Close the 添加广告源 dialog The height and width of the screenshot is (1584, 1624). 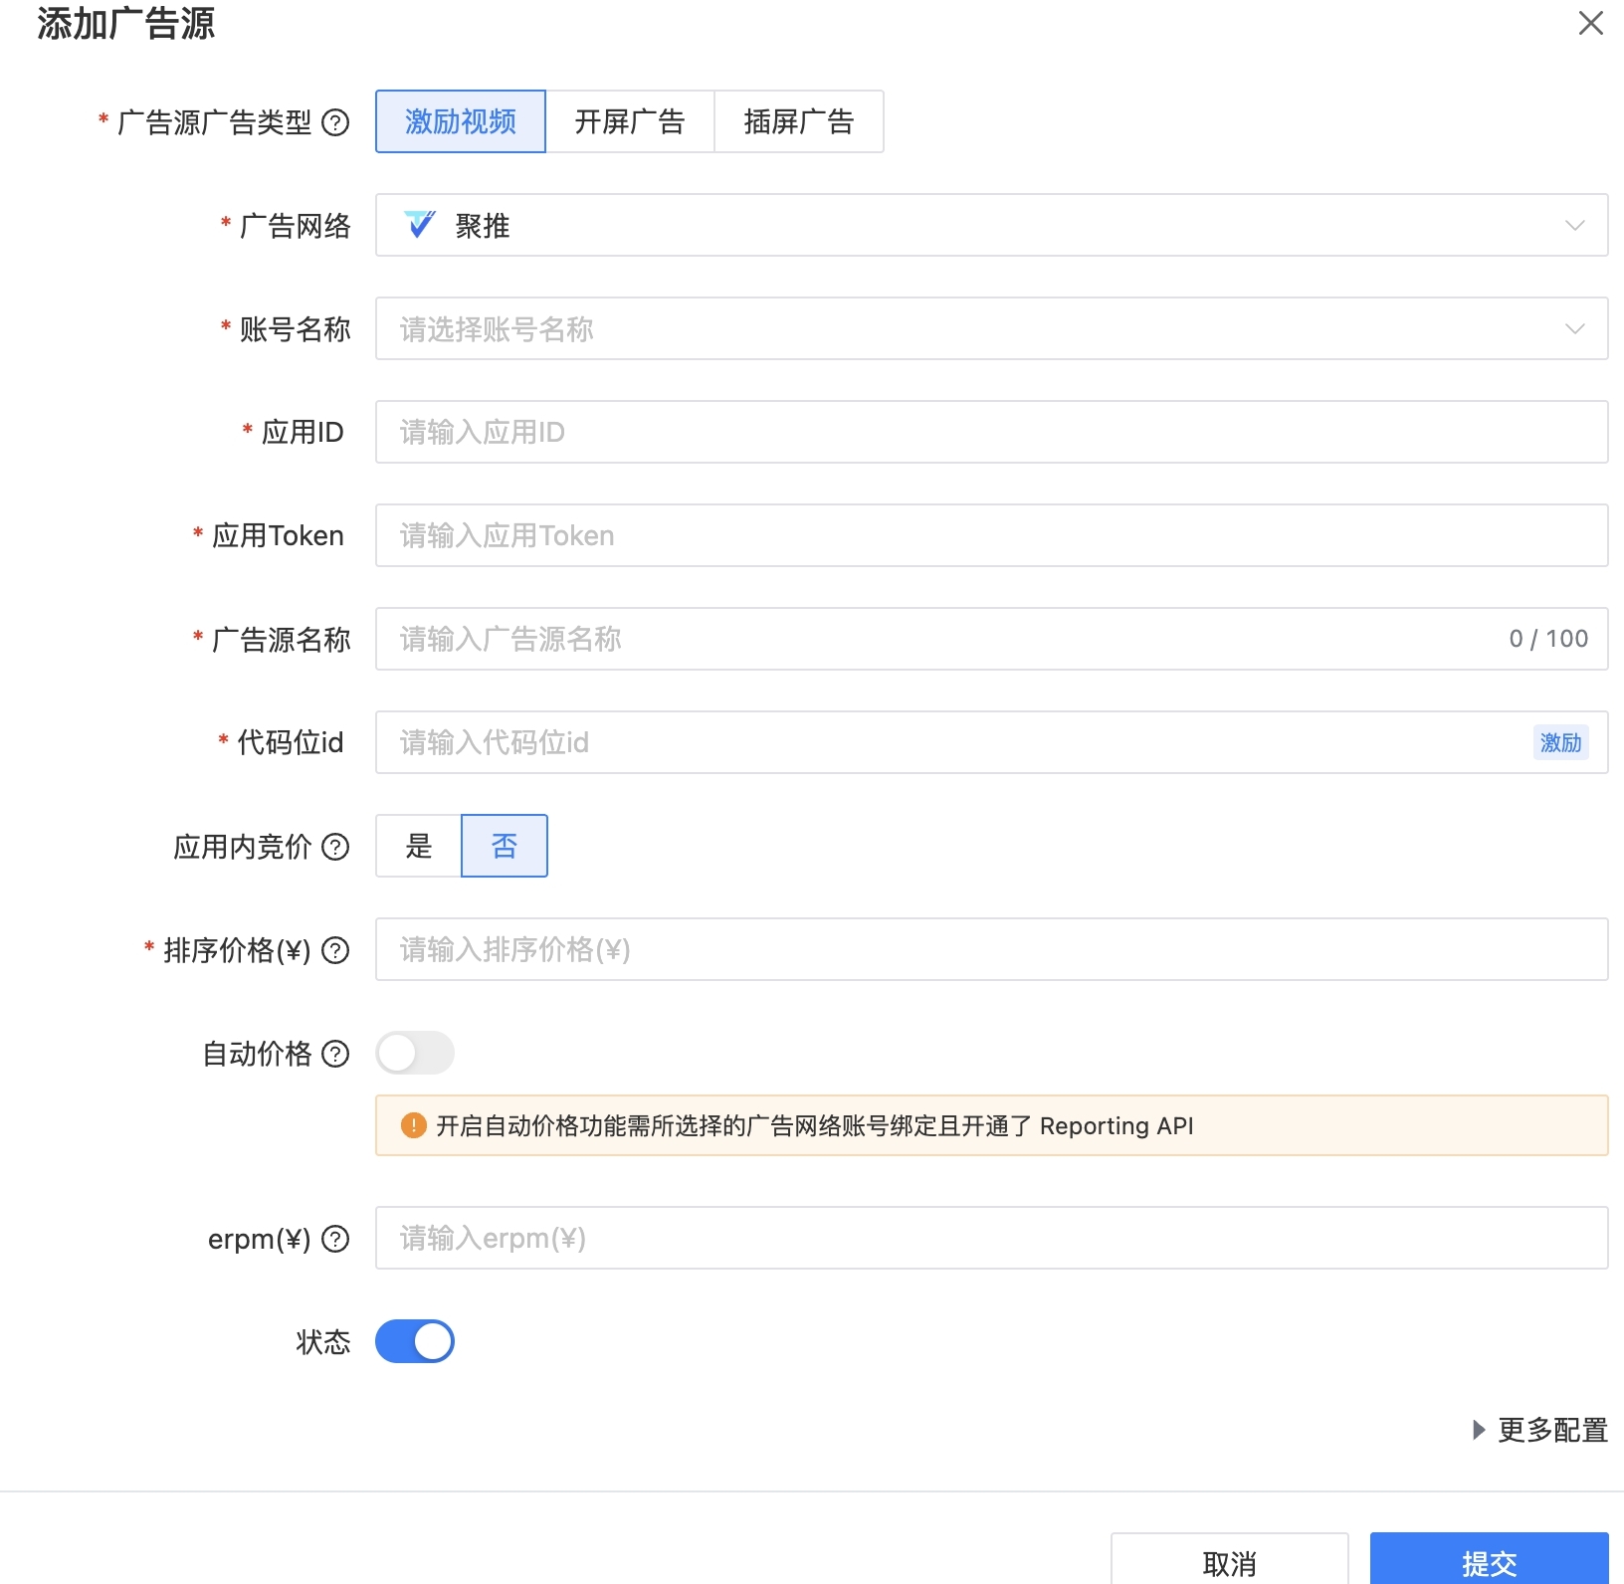point(1591,23)
